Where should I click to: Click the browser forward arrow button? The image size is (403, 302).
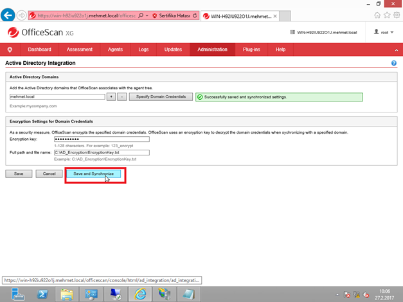click(x=22, y=15)
